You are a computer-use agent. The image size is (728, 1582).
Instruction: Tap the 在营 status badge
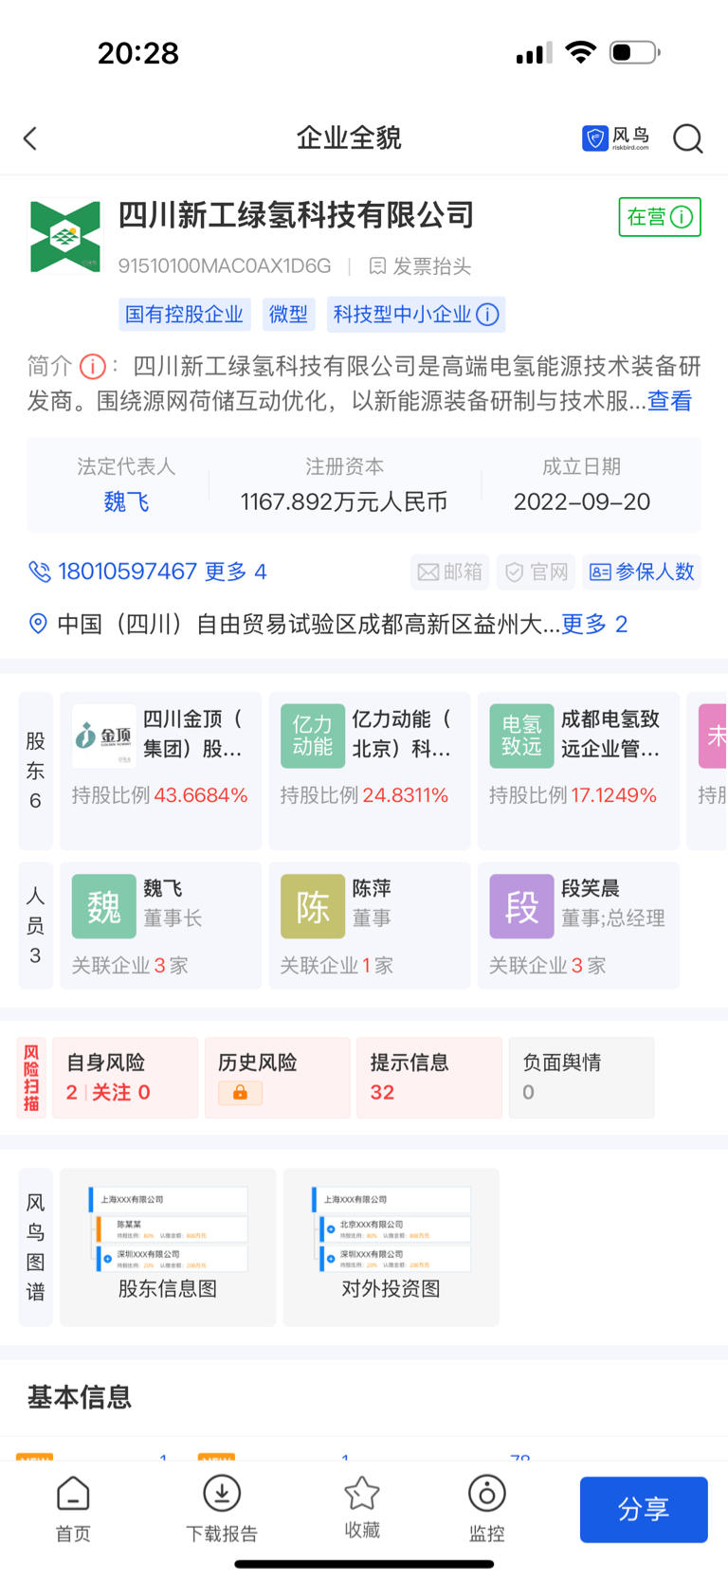660,217
